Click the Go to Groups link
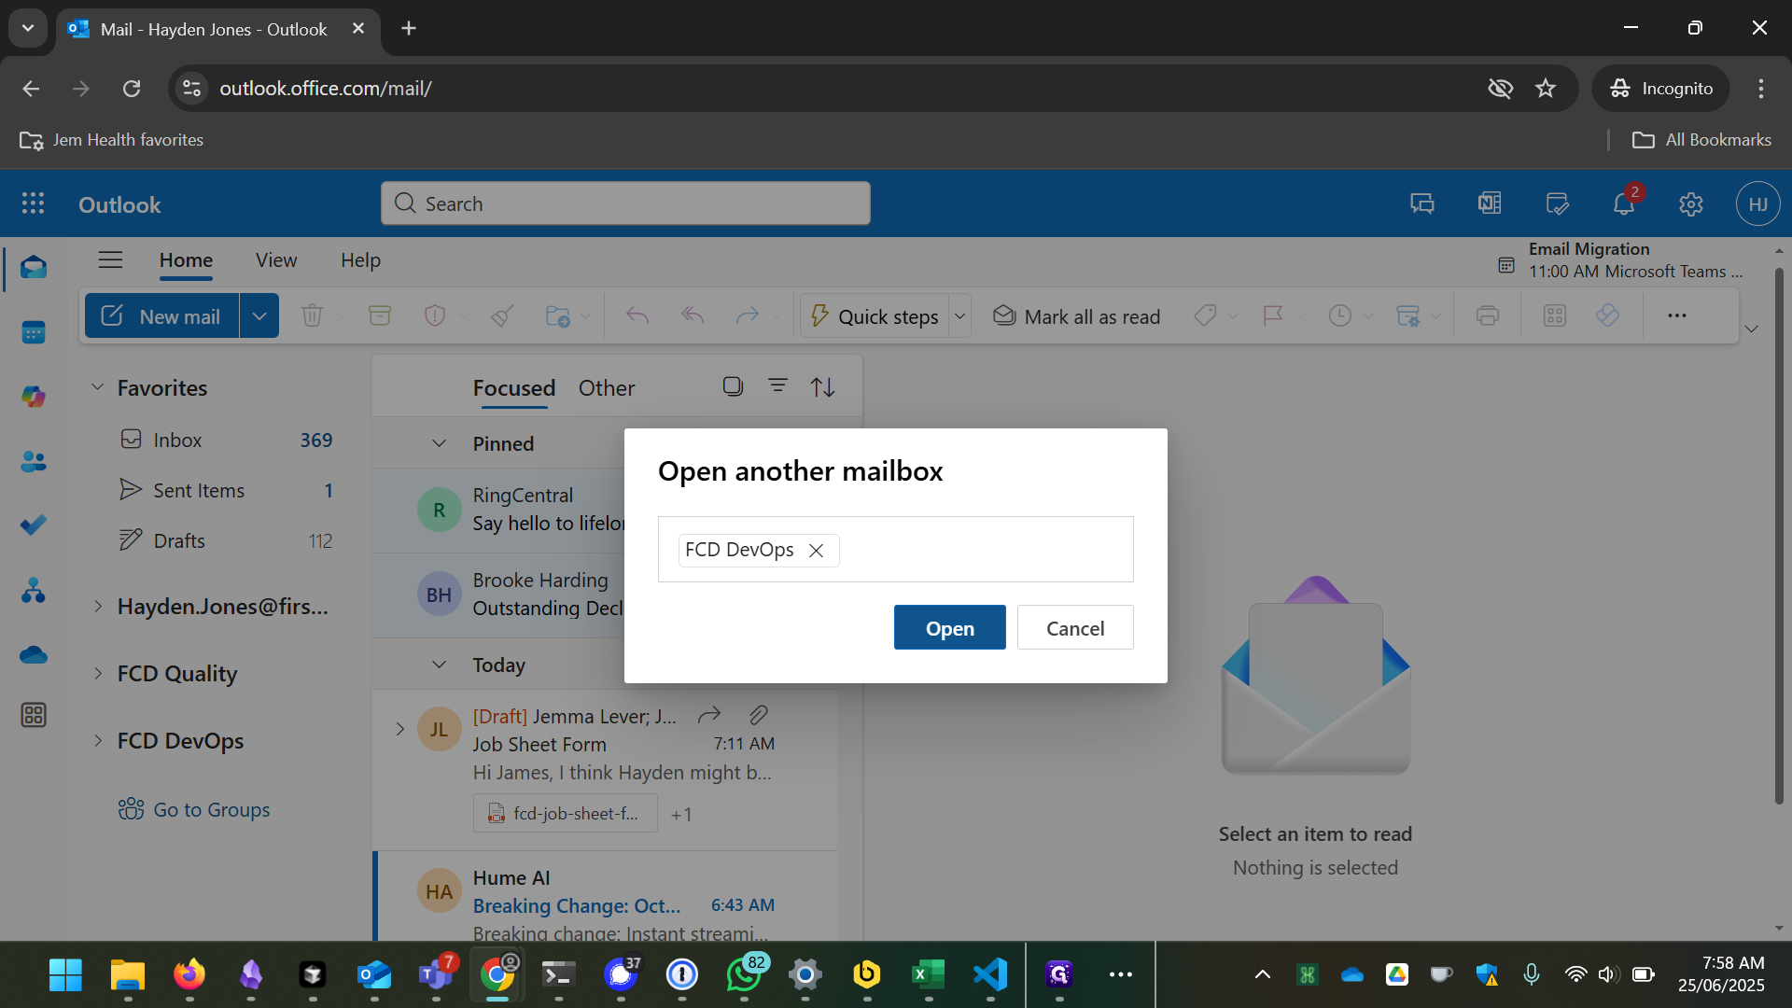This screenshot has height=1008, width=1792. 194,809
